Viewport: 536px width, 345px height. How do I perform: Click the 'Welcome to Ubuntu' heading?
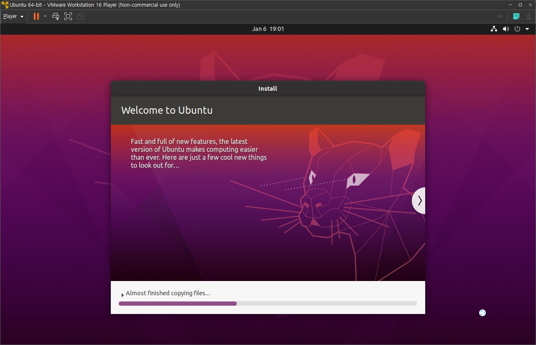point(167,110)
